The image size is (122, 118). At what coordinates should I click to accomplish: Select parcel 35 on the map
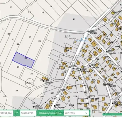point(30,37)
